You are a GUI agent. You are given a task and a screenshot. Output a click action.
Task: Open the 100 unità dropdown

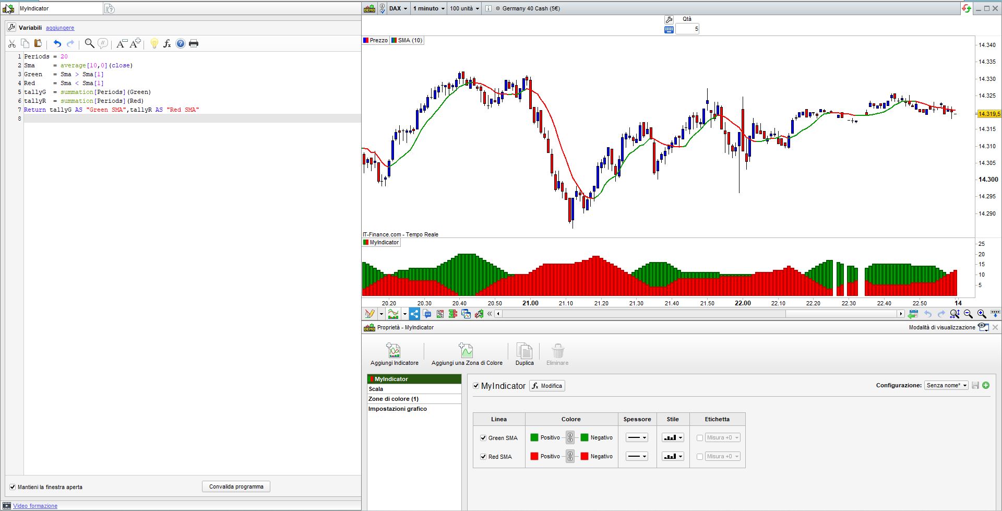coord(464,8)
